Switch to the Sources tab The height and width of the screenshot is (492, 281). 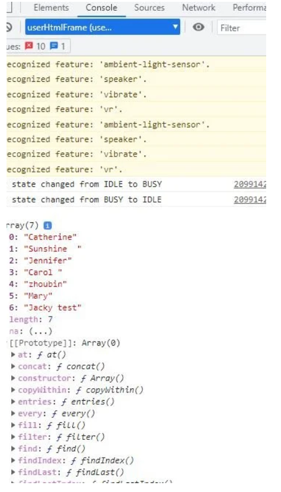149,8
